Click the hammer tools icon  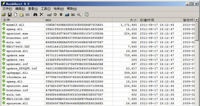point(79,15)
